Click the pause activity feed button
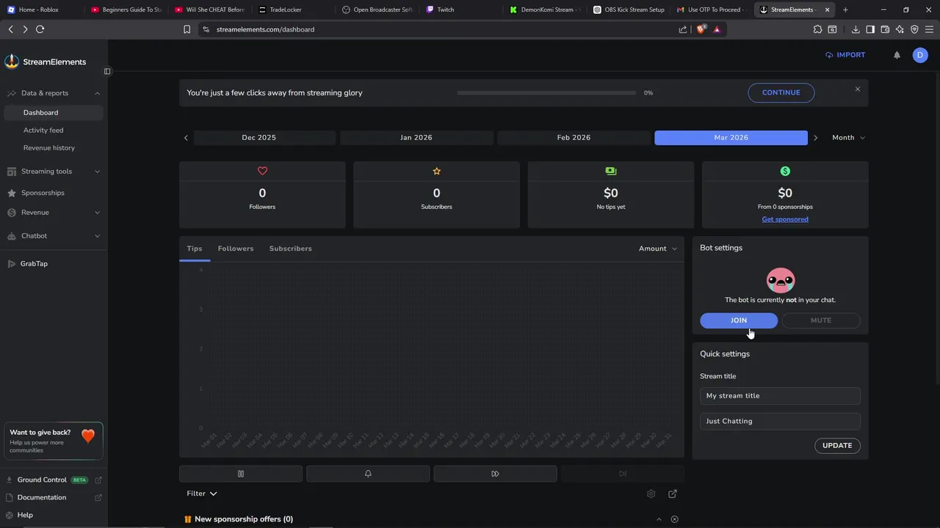This screenshot has width=940, height=528. pyautogui.click(x=241, y=474)
